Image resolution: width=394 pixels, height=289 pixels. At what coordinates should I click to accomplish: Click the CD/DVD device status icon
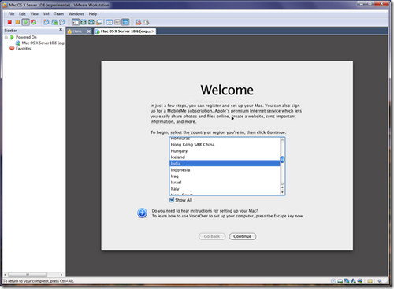[x=333, y=281]
